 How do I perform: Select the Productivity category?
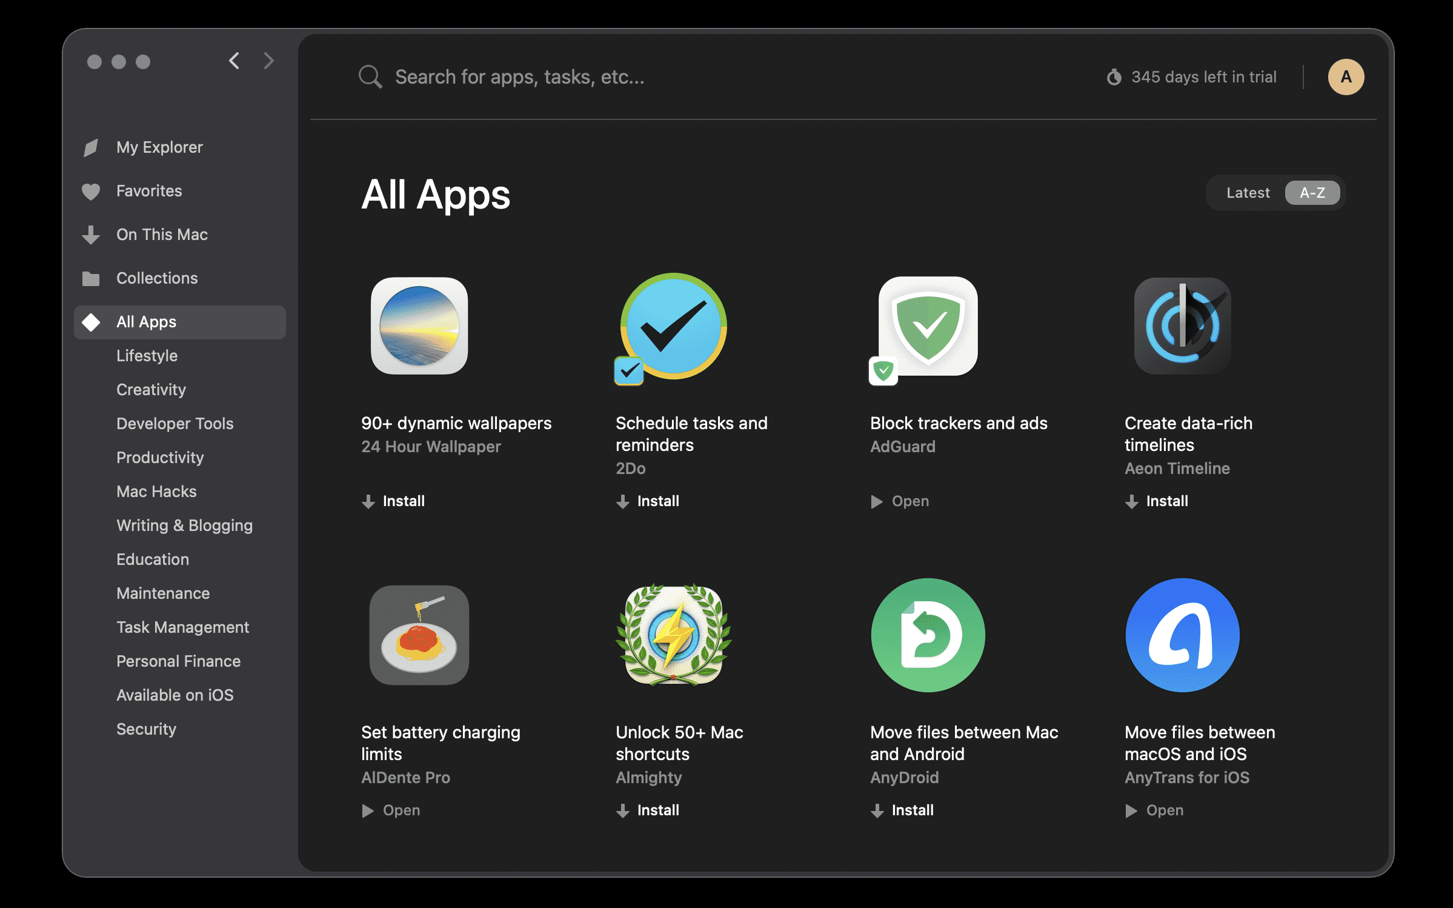pyautogui.click(x=160, y=458)
